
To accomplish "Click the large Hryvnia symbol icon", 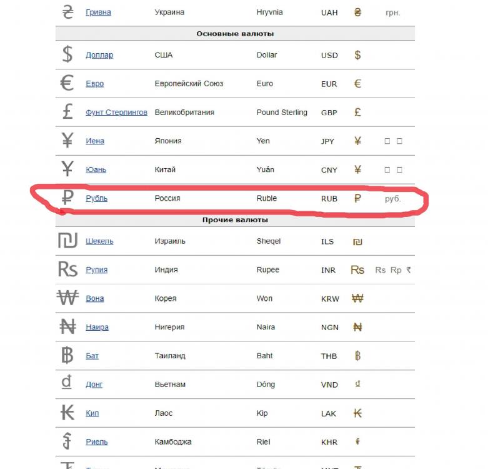I will 67,12.
